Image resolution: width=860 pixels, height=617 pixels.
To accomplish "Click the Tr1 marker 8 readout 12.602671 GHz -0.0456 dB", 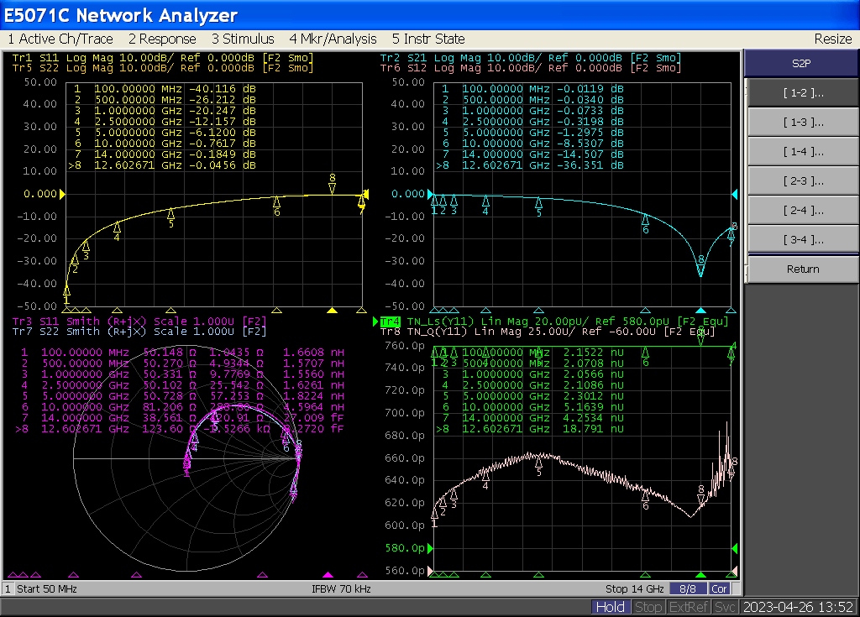I will point(162,165).
